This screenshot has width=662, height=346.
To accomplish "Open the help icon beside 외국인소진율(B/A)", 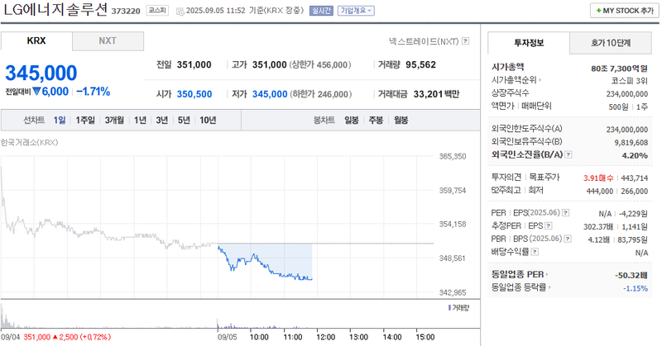I will [x=568, y=154].
